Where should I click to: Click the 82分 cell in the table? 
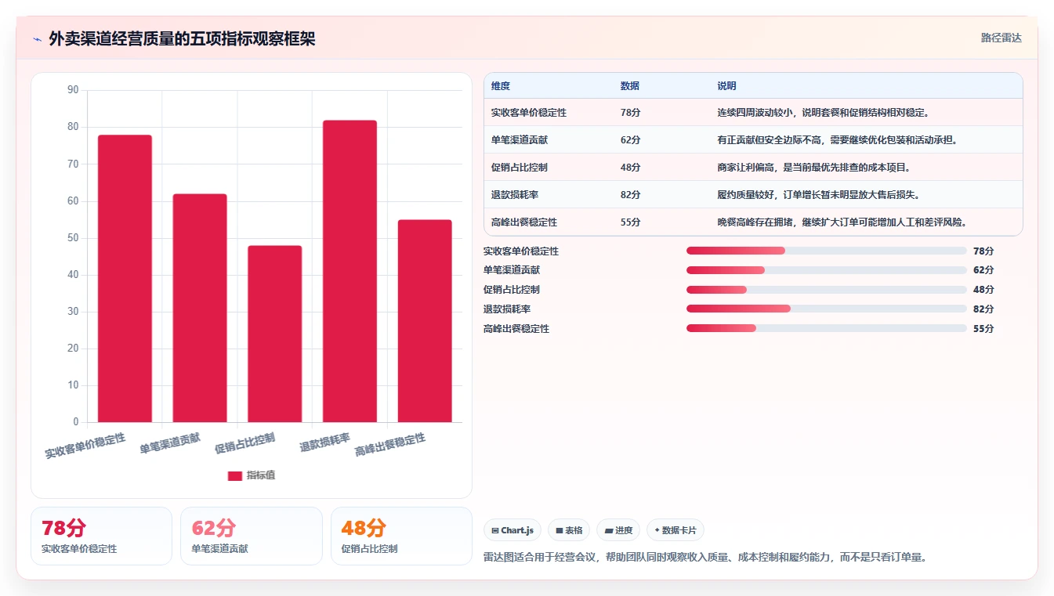point(630,195)
